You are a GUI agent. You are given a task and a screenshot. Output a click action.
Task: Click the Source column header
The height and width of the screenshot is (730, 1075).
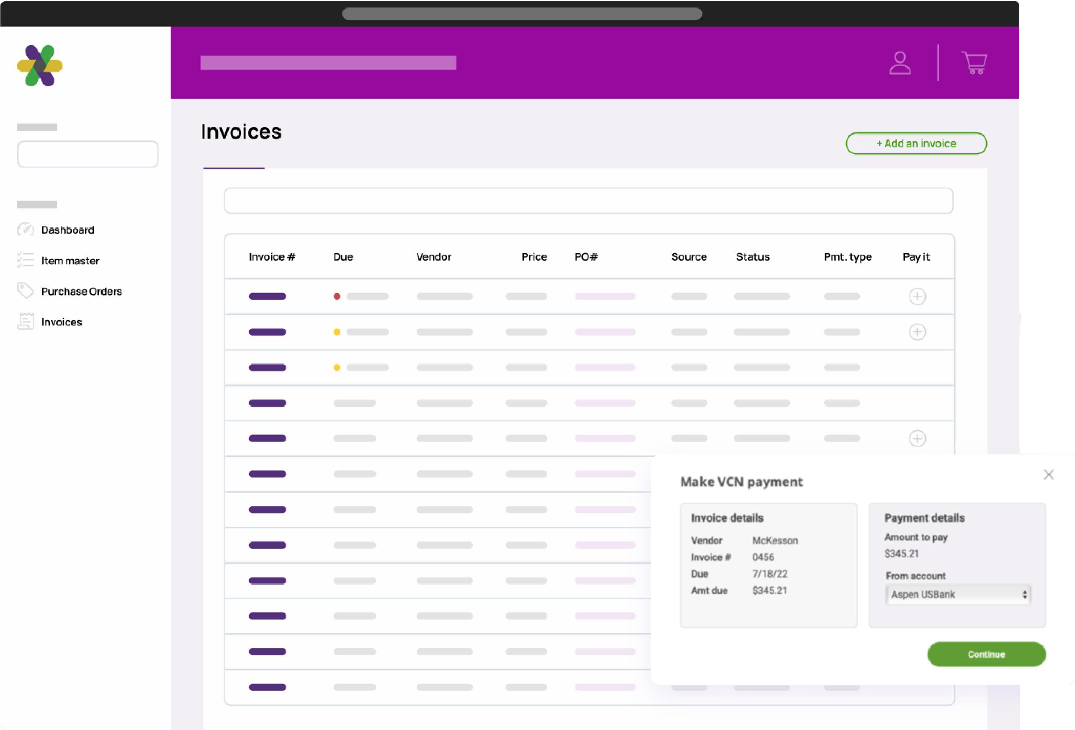point(689,257)
